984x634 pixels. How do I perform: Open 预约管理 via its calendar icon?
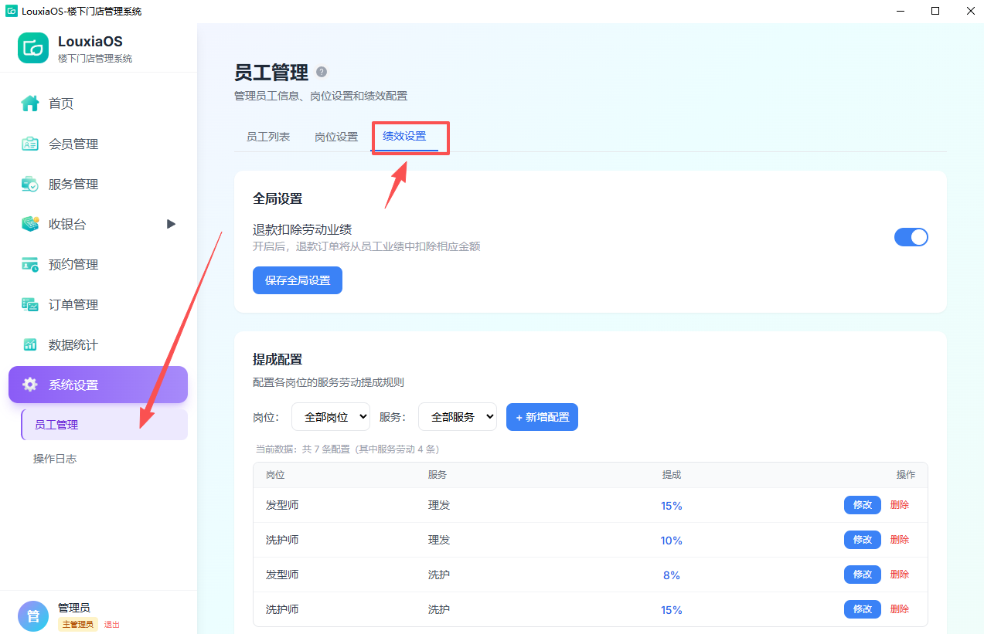[30, 264]
